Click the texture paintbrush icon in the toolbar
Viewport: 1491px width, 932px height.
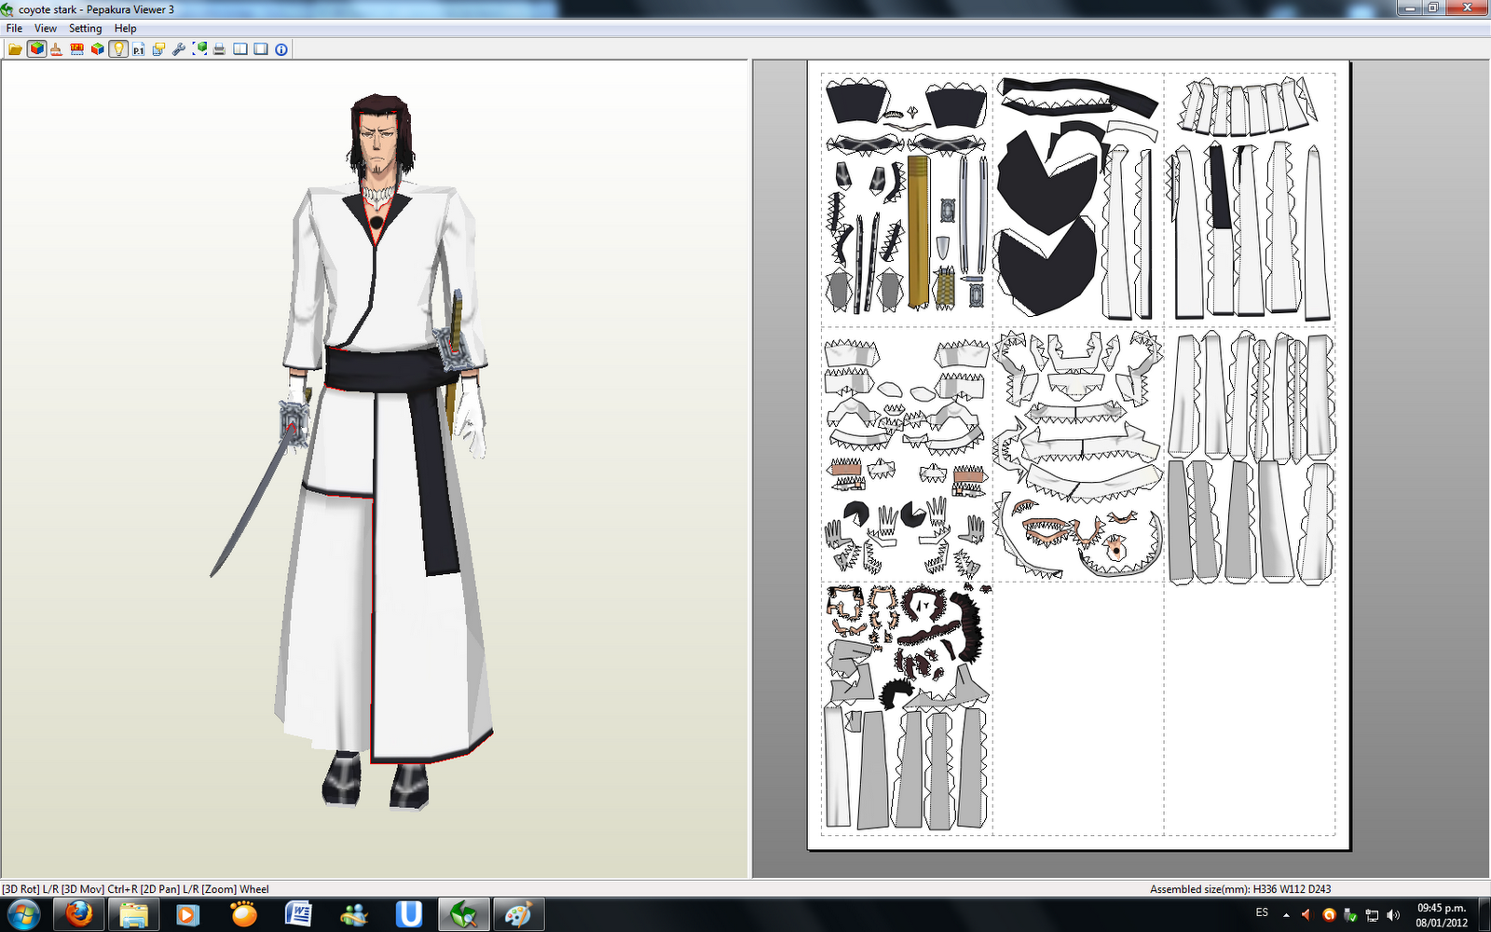(55, 48)
